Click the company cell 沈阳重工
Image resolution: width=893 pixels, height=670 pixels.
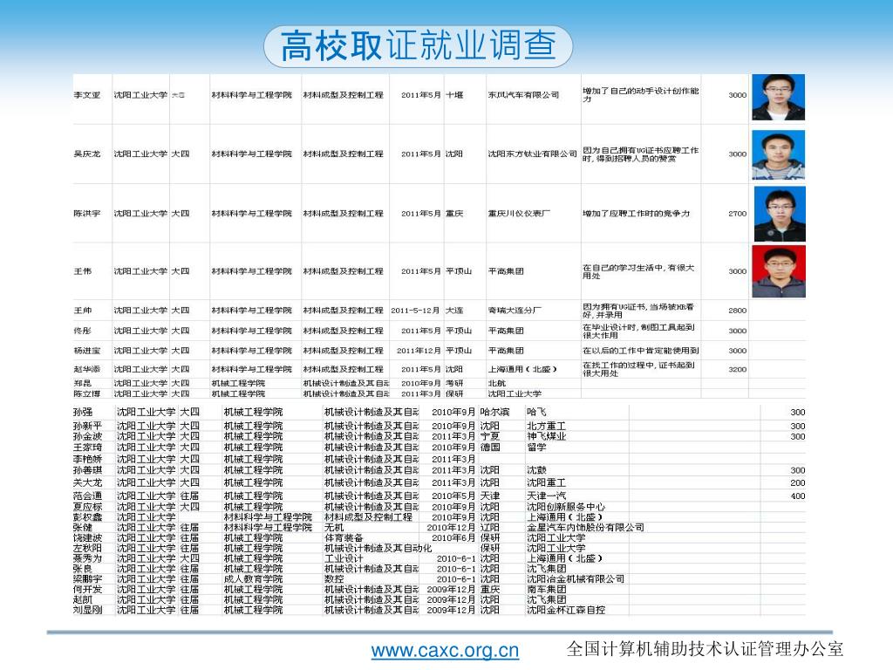[546, 482]
